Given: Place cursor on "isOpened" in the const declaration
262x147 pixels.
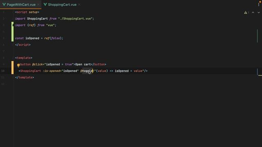Looking at the screenshot, I should pos(32,38).
